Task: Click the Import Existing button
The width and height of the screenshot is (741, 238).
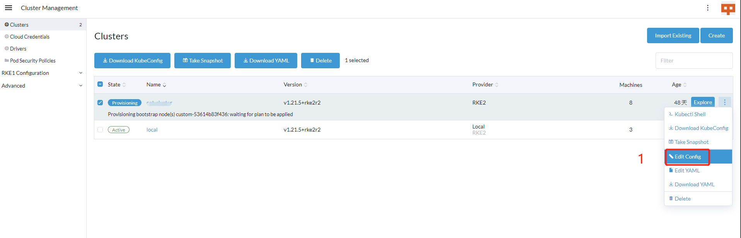Action: 673,35
